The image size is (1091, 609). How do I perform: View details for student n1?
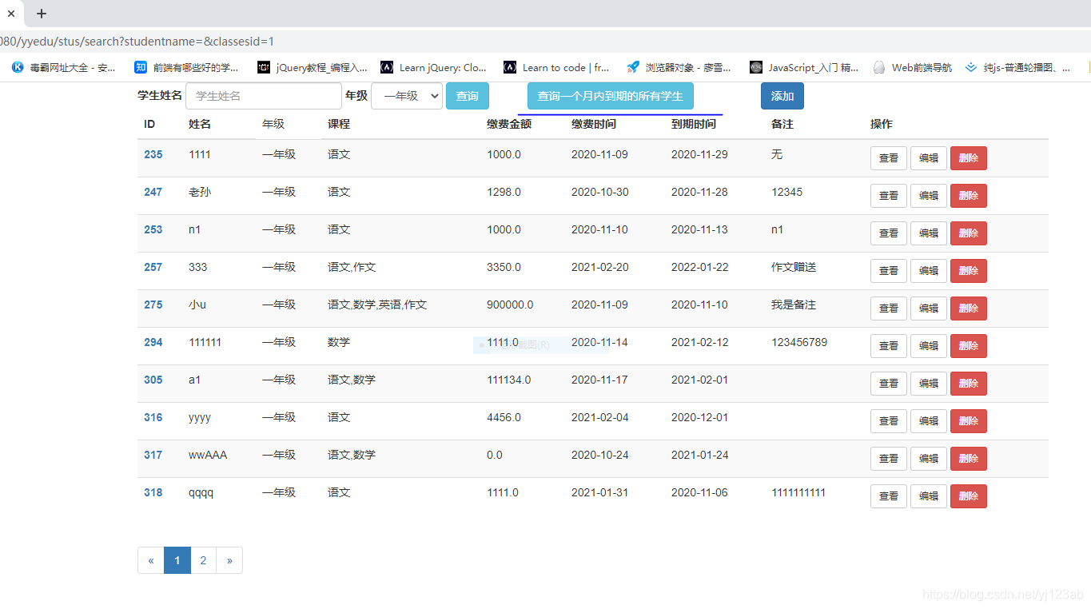click(889, 233)
